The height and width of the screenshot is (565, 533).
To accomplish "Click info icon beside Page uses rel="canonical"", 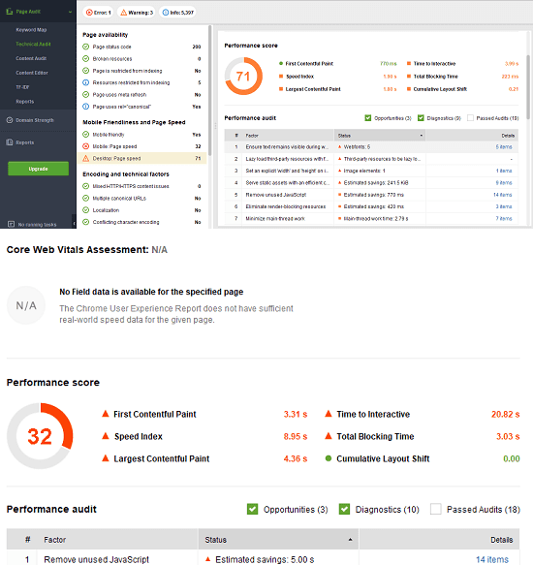I will 86,107.
